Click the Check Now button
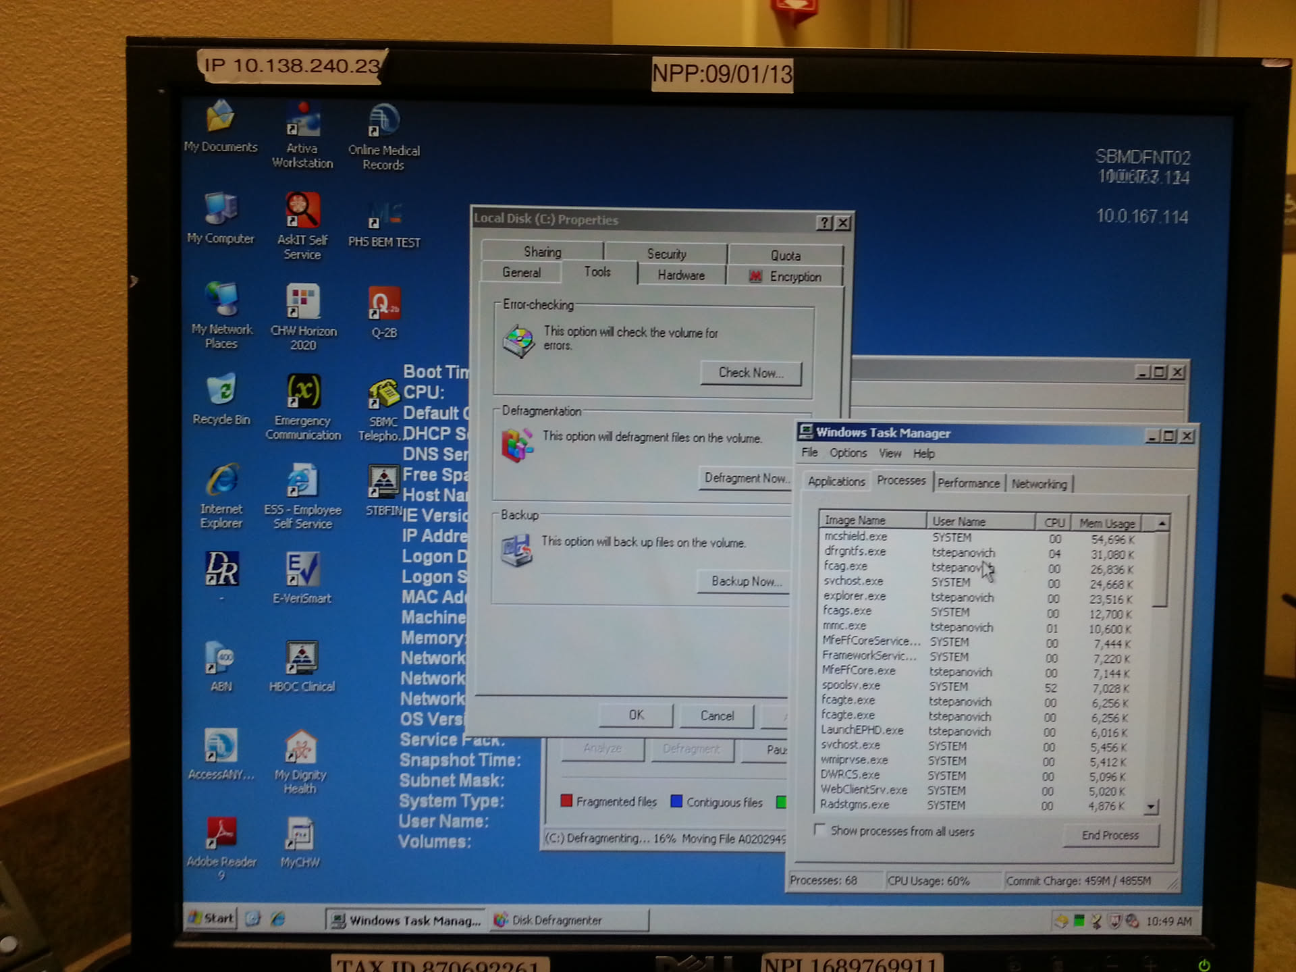 click(750, 373)
